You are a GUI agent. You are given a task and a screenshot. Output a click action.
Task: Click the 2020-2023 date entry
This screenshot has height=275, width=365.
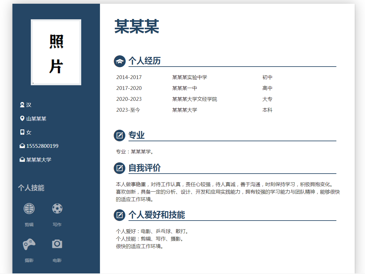click(129, 99)
